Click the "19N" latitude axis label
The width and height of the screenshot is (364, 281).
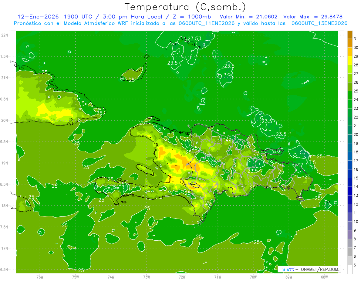(5, 163)
